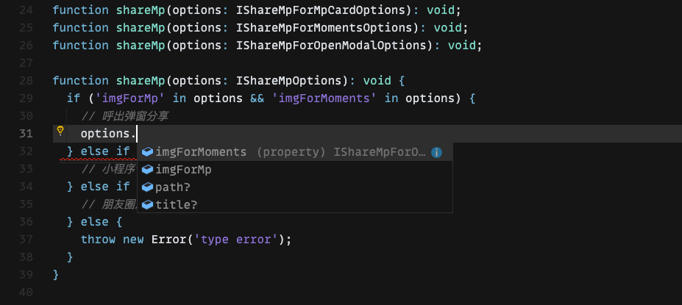Click the else keyword on line 36
The height and width of the screenshot is (305, 682).
(95, 222)
